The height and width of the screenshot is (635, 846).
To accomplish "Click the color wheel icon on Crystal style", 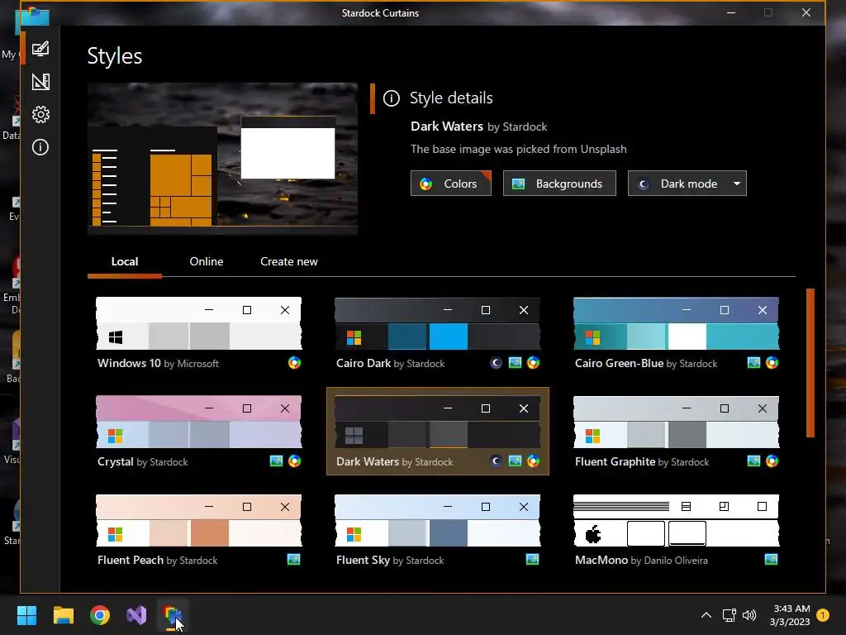I will (x=294, y=461).
